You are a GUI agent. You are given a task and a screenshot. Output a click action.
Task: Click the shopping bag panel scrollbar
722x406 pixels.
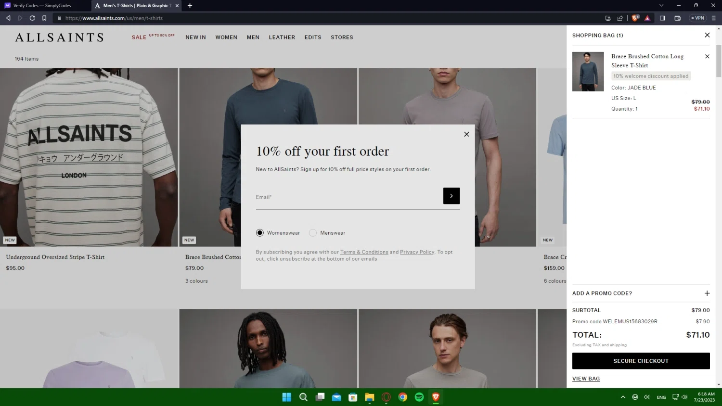(719, 61)
